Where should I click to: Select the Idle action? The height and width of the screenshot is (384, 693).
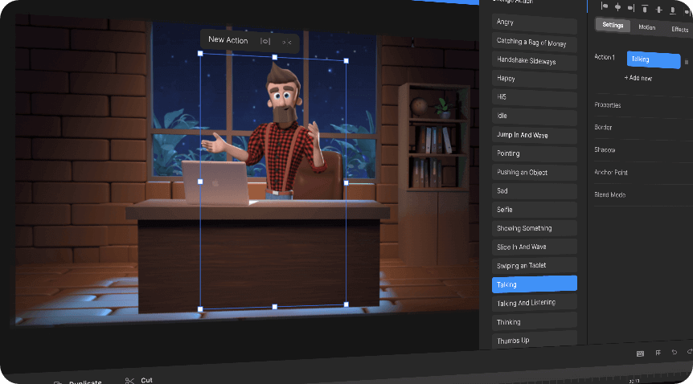pos(535,116)
